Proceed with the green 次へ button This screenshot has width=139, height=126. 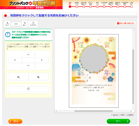[118, 121]
